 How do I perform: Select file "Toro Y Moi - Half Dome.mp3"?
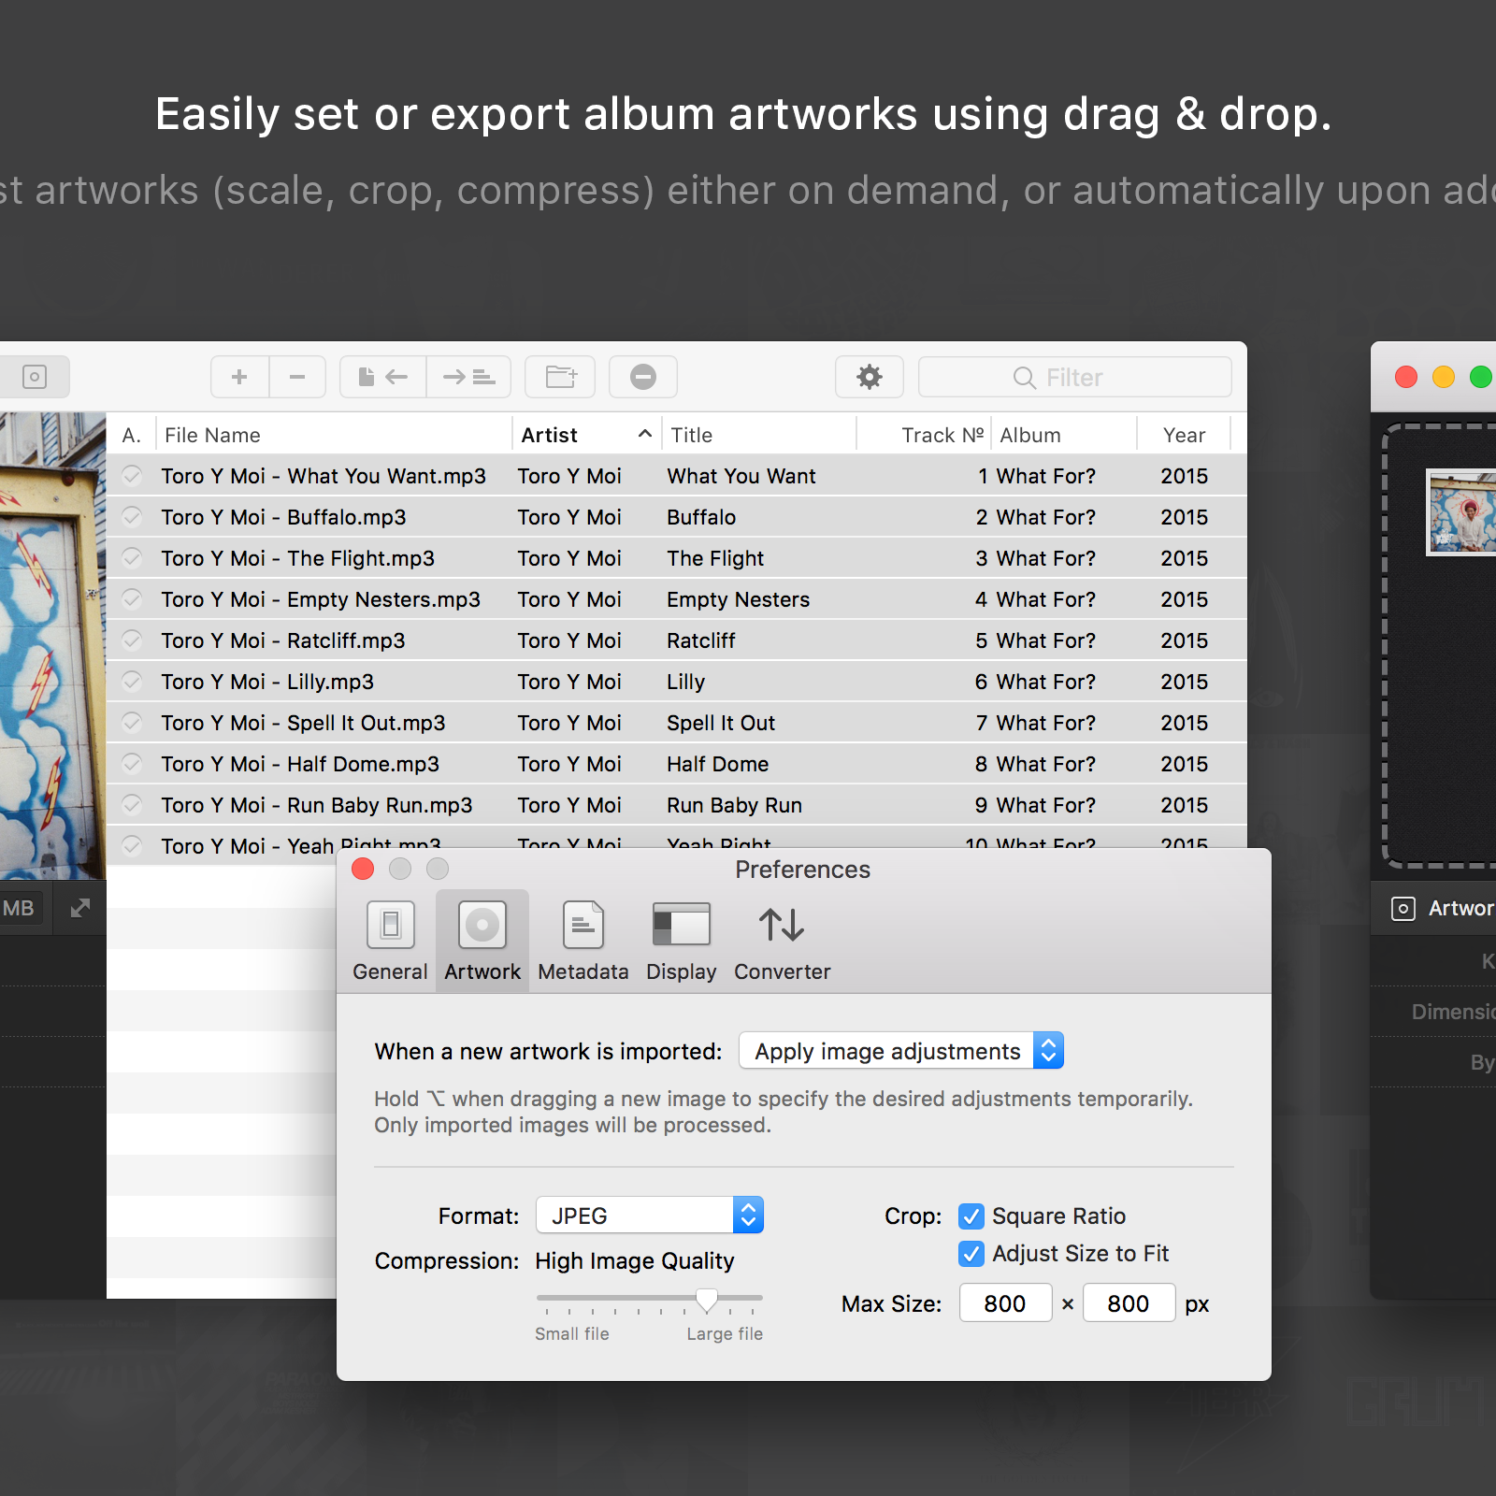pos(300,764)
